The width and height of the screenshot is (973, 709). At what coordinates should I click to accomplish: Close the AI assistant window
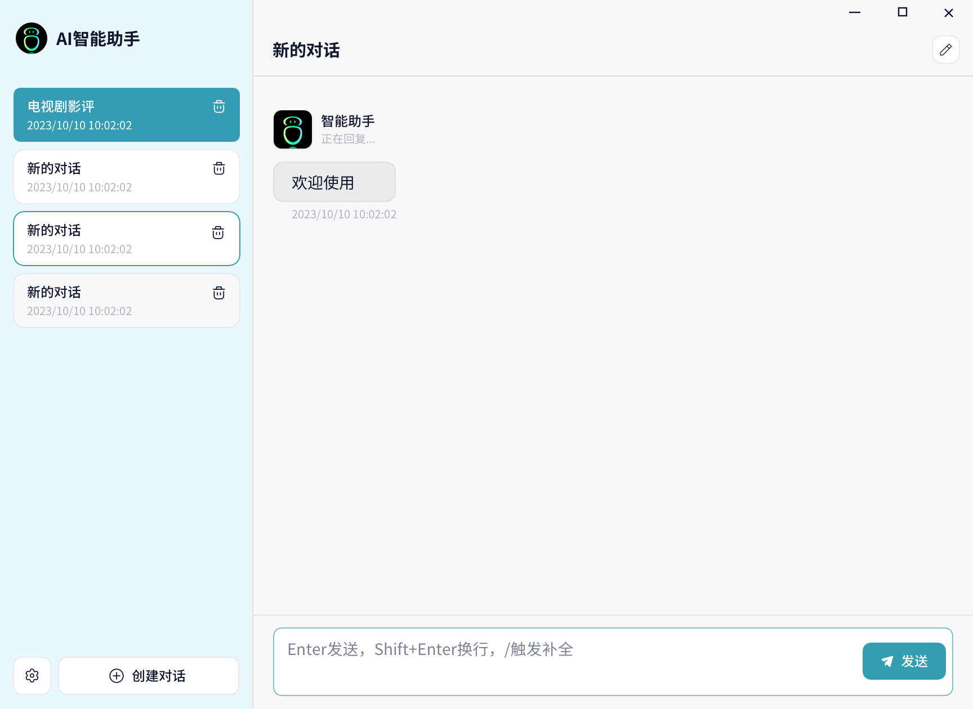point(949,12)
